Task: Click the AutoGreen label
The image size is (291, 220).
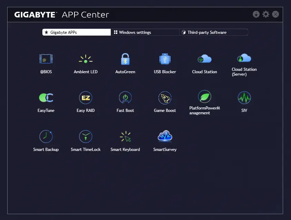Action: point(125,72)
